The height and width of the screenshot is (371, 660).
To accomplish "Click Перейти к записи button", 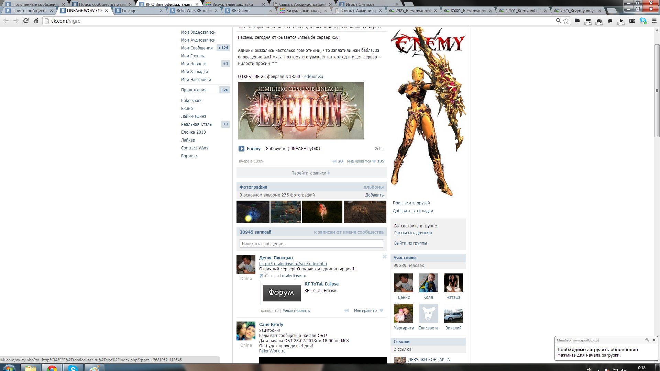I will click(x=311, y=173).
